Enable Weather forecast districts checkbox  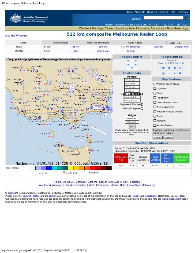coord(155,112)
